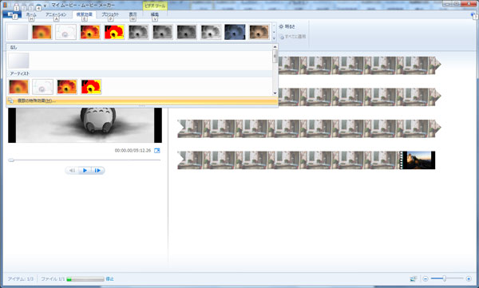
Task: Step to the next frame in preview
Action: 97,171
